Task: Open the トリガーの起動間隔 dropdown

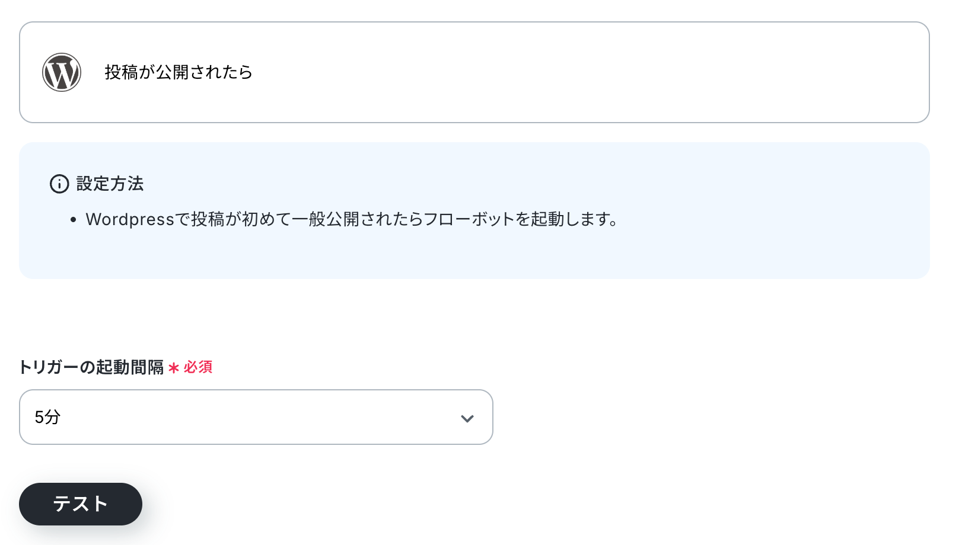Action: (256, 417)
